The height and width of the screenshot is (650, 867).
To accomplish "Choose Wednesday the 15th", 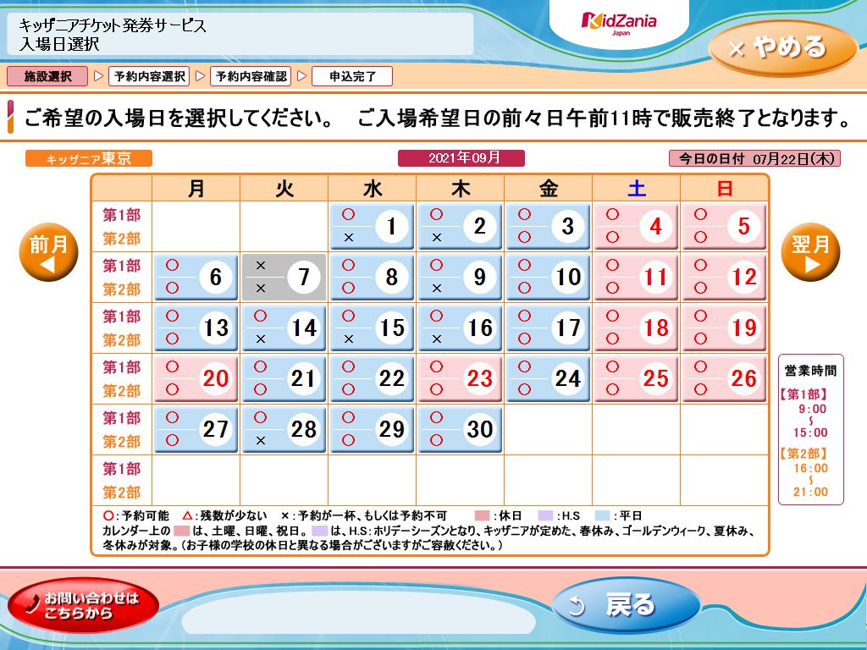I will [x=373, y=328].
